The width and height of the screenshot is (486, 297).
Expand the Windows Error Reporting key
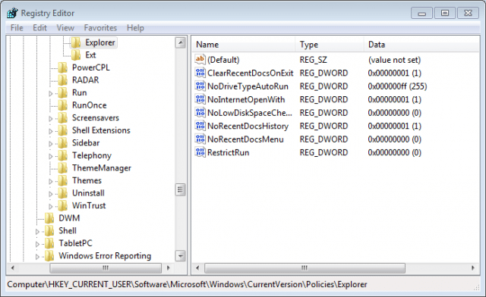pos(37,257)
